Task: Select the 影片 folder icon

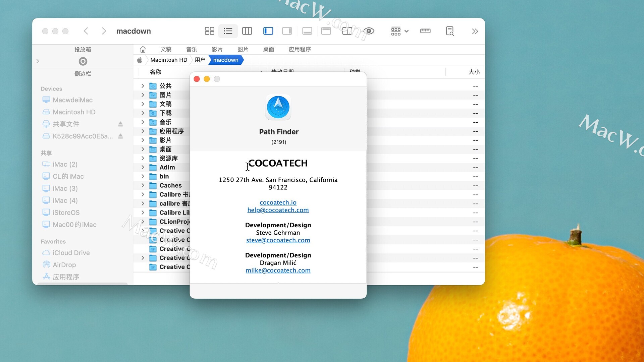Action: (153, 140)
